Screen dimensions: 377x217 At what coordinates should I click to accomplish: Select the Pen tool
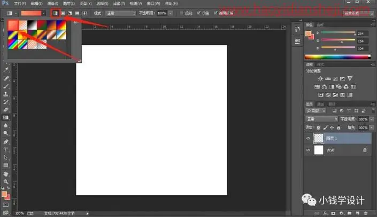[x=6, y=141]
